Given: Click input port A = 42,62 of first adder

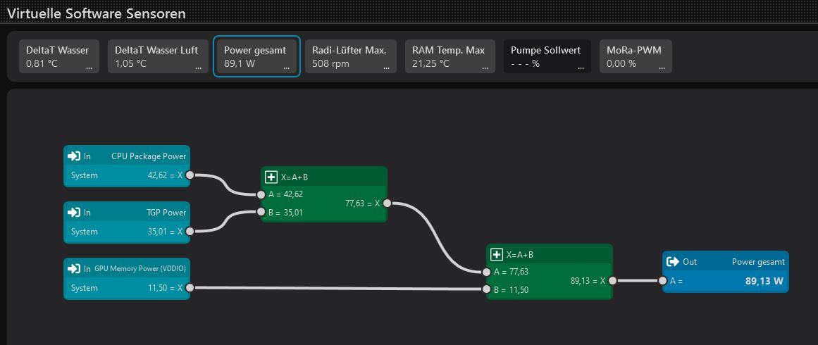Looking at the screenshot, I should click(261, 194).
